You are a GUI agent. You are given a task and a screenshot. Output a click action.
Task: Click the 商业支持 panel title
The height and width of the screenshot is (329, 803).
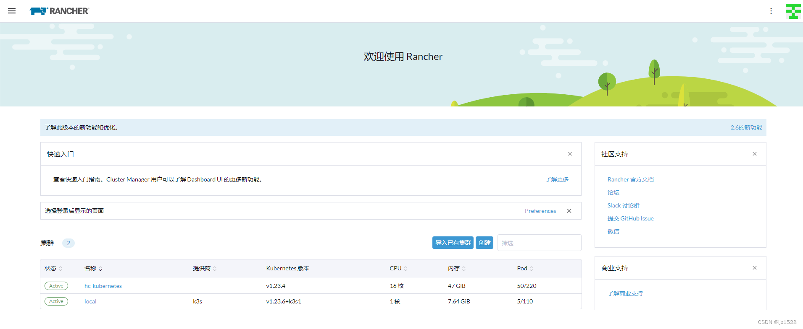coord(614,268)
